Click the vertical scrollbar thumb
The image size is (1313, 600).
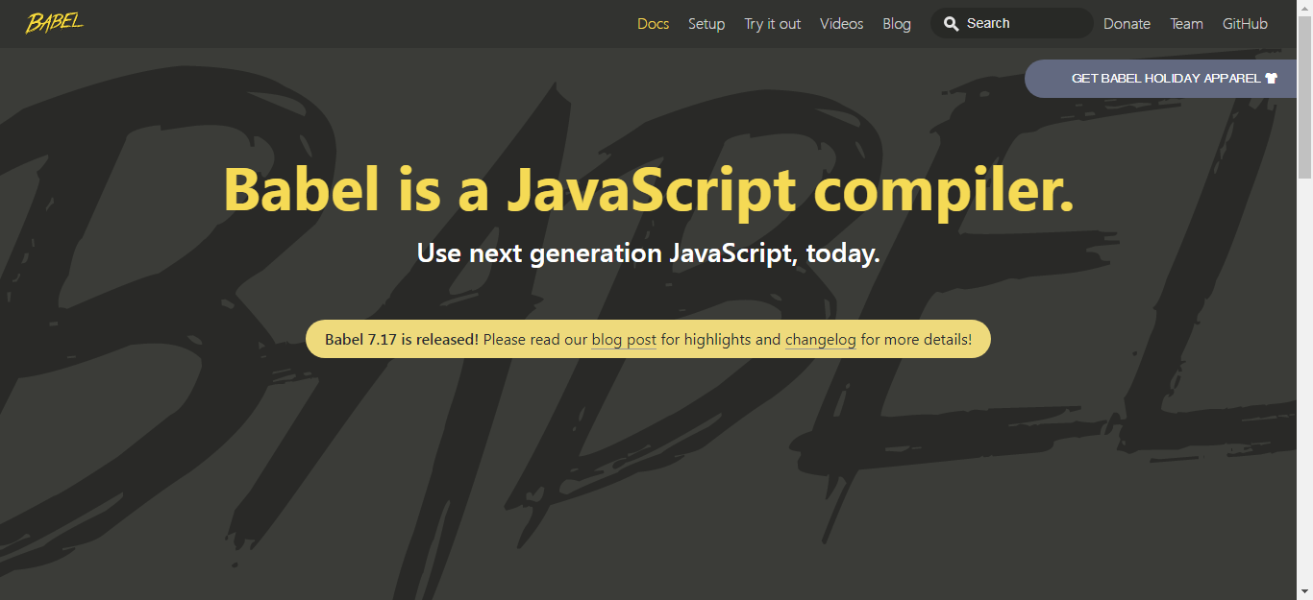(x=1304, y=97)
